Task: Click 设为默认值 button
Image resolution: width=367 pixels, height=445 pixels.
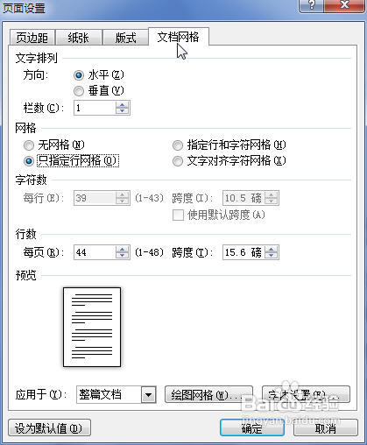Action: click(49, 428)
